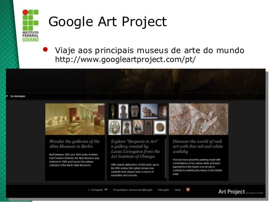Select the blue-background sculpture thumbnail
The height and width of the screenshot is (202, 270).
149,111
